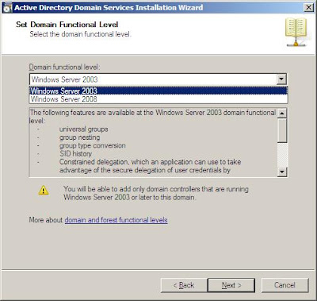The image size is (317, 301).
Task: Click the yellow warning icon
Action: tap(44, 191)
